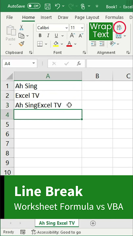Switch to the Page Layout tab
The width and height of the screenshot is (133, 236).
(x=87, y=17)
